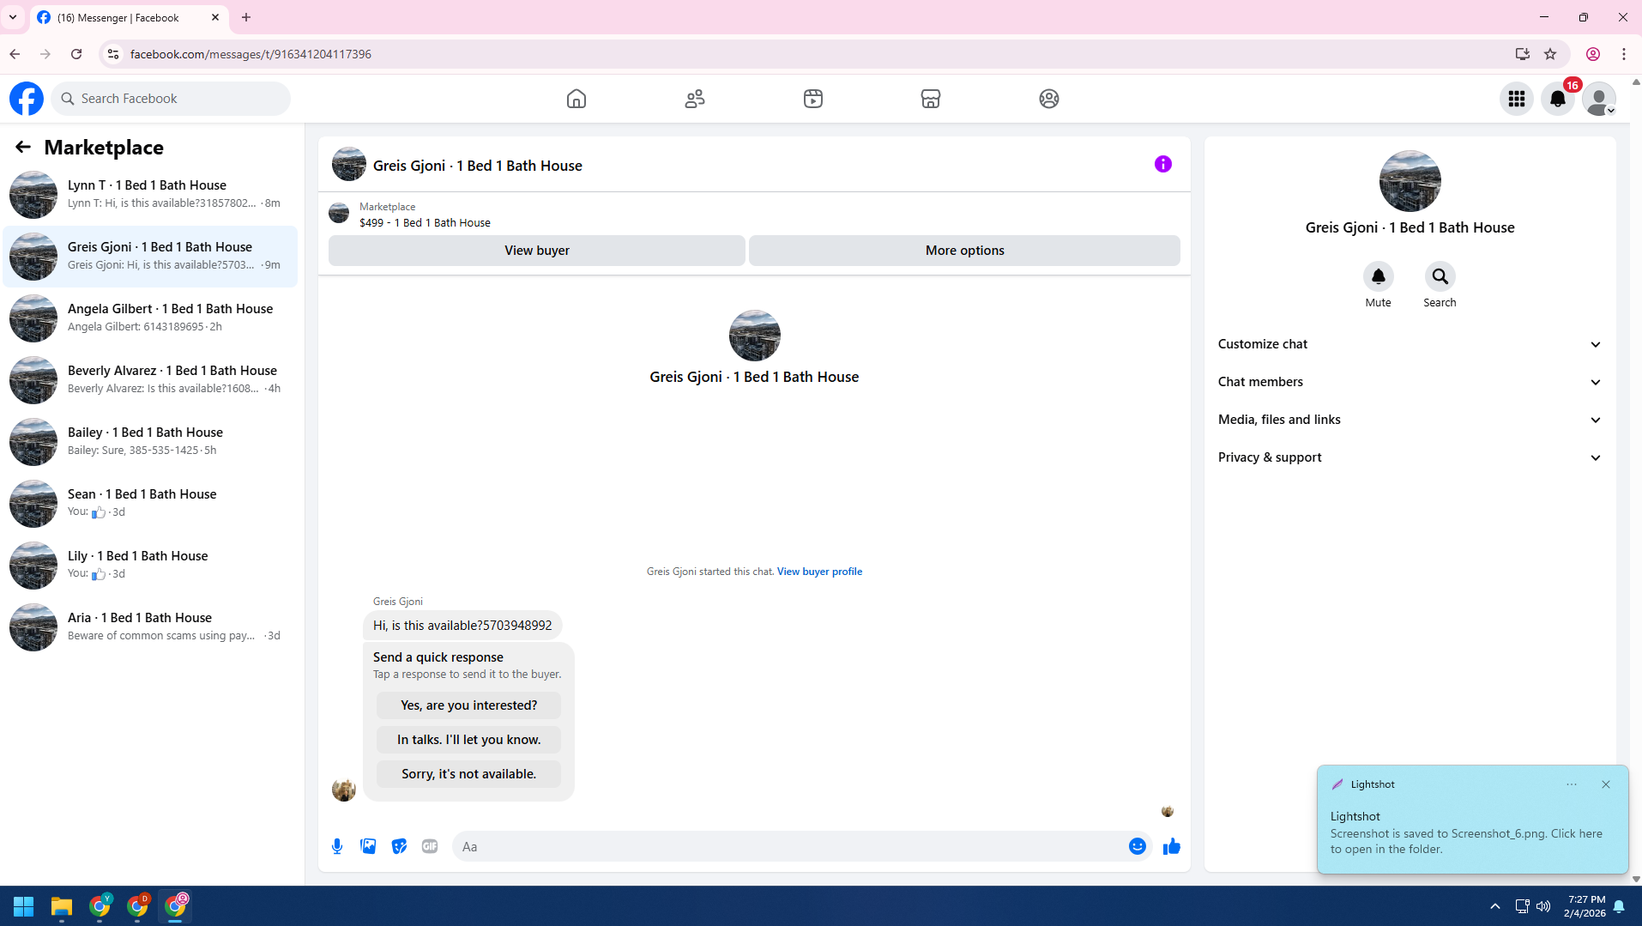
Task: Open the emoji picker smiley icon
Action: point(1138,846)
